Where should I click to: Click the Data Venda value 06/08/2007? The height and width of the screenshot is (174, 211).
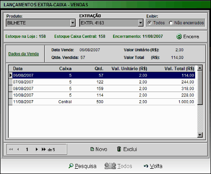(x=90, y=50)
